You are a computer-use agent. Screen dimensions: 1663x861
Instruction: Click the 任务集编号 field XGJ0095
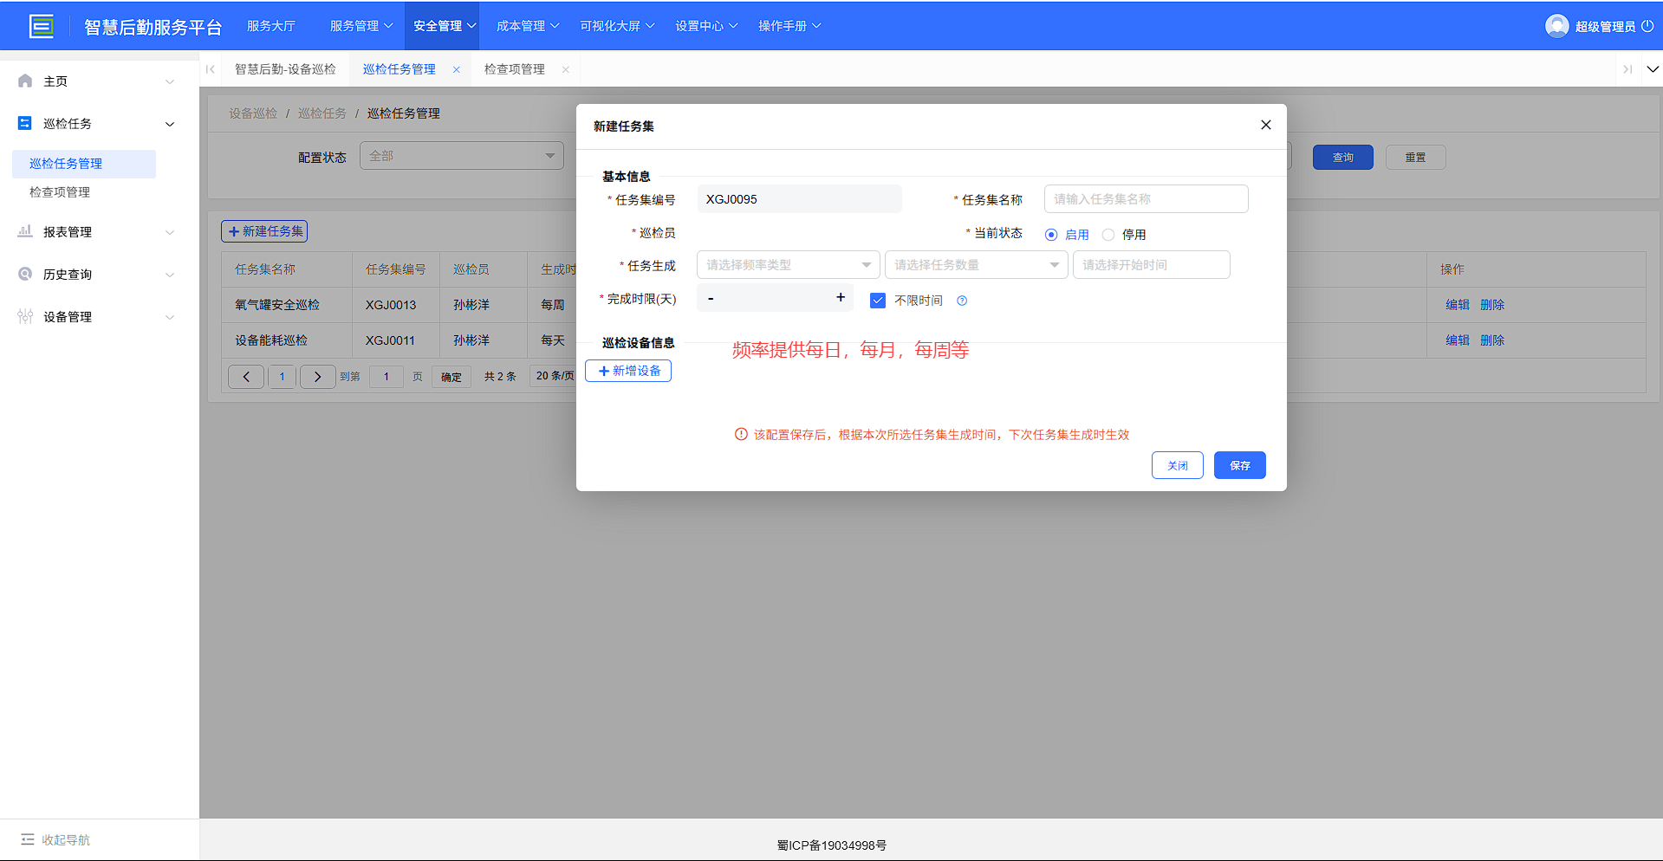point(799,199)
